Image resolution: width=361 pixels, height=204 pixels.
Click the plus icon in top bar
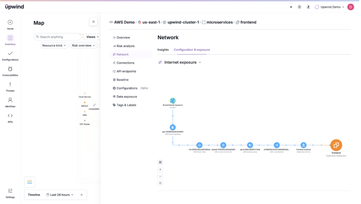pyautogui.click(x=291, y=7)
